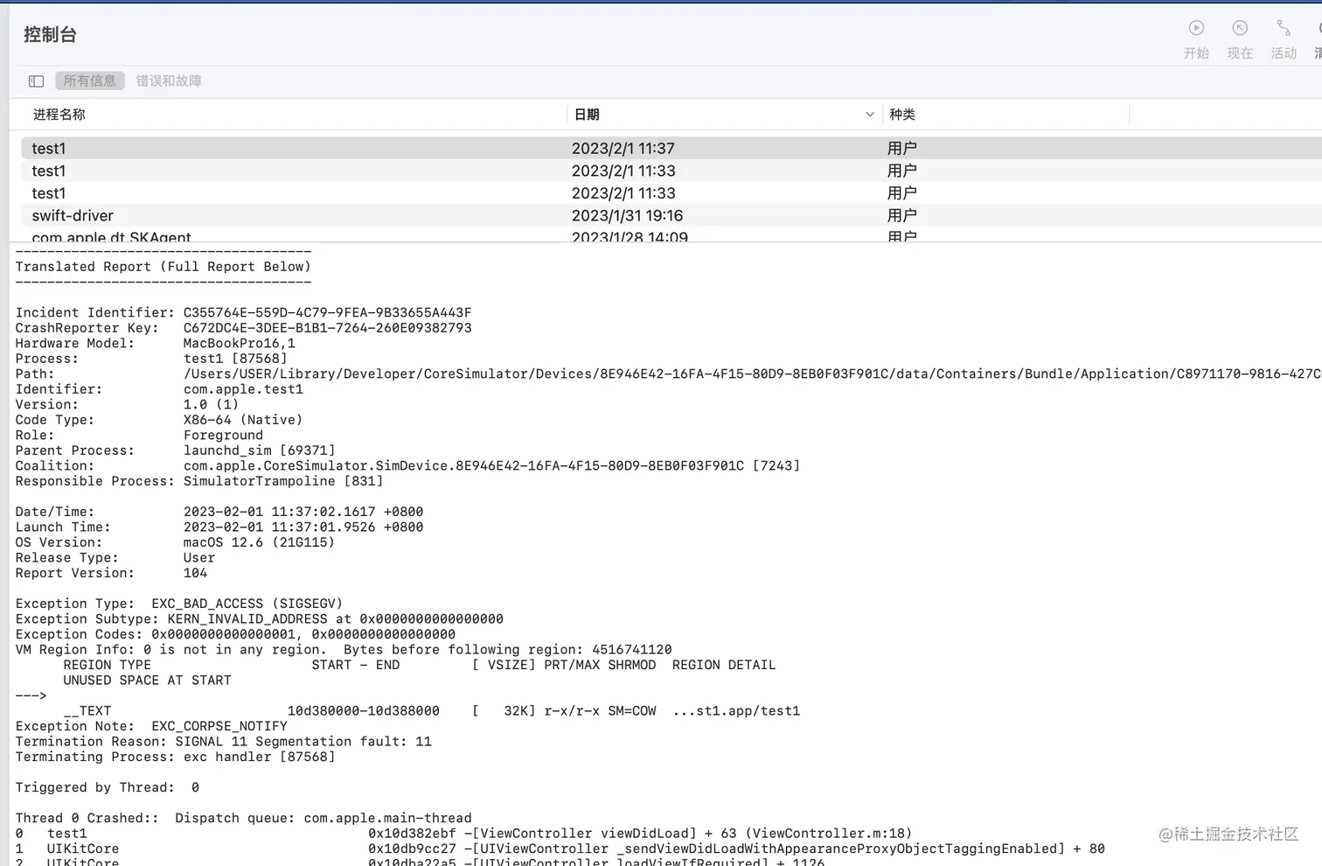Viewport: 1322px width, 866px height.
Task: Click the Date/Time 11:37:02.1617 value
Action: pos(303,512)
